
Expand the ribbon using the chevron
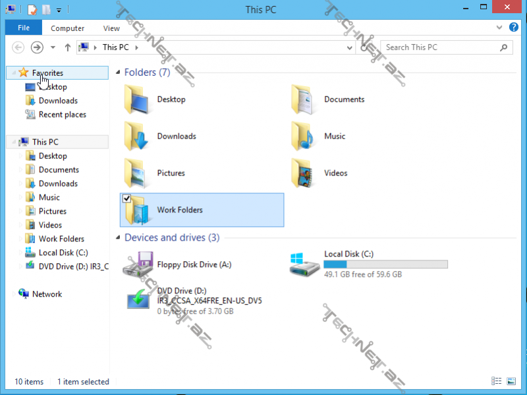pyautogui.click(x=501, y=28)
